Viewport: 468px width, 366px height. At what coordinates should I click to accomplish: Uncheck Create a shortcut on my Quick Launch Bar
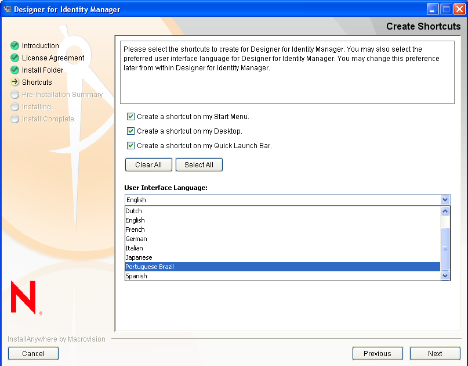click(130, 145)
